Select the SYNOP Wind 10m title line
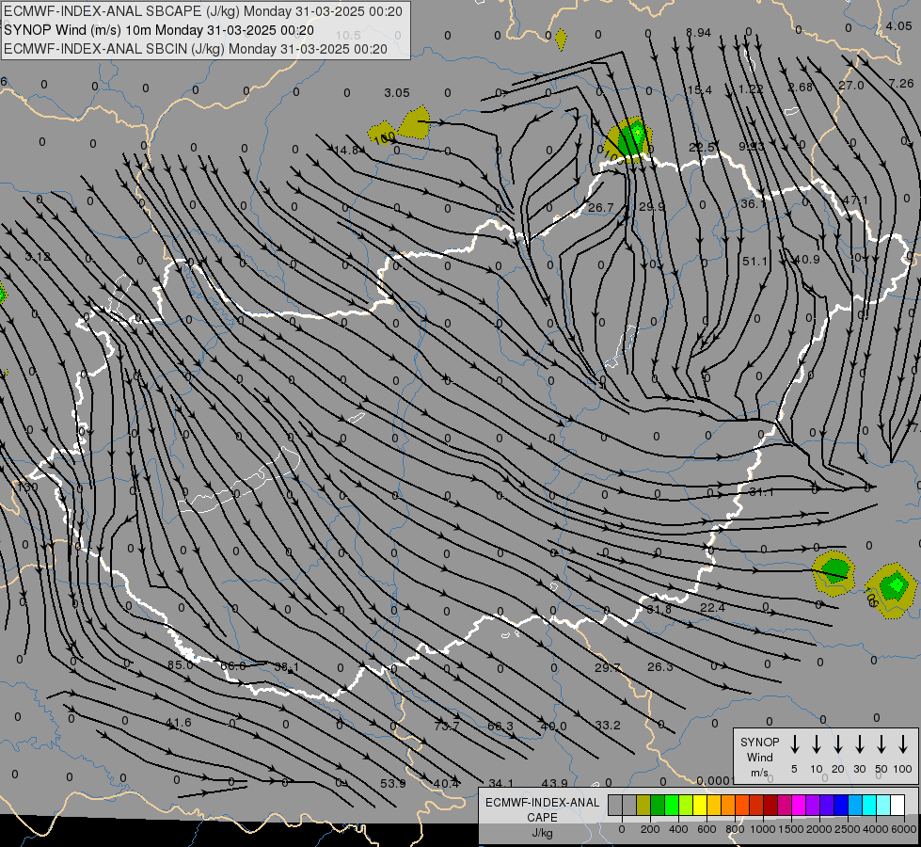 click(x=159, y=30)
